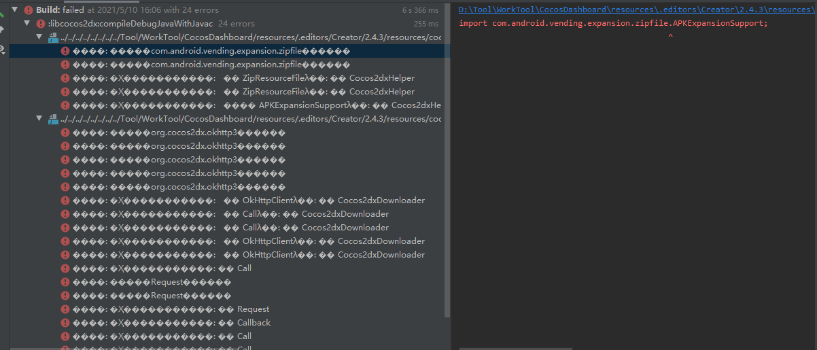
Task: Collapse file node containing com.android.vending errors
Action: [x=39, y=37]
